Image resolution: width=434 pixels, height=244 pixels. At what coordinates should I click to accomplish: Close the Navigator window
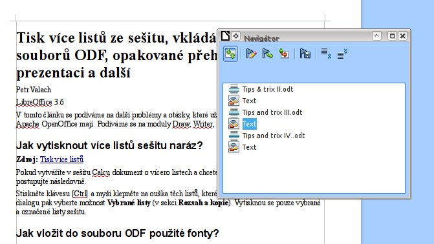403,36
